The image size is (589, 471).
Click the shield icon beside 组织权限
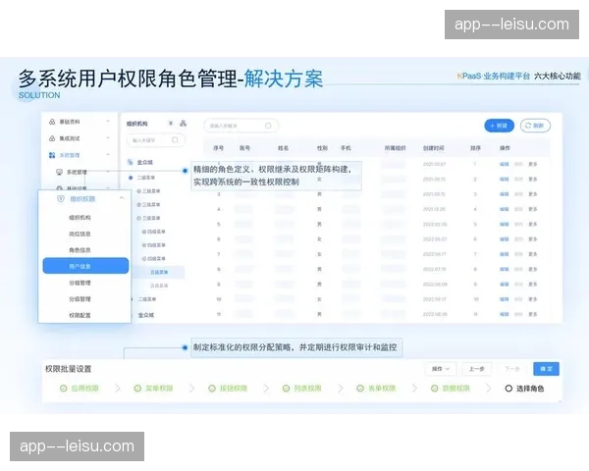point(60,199)
